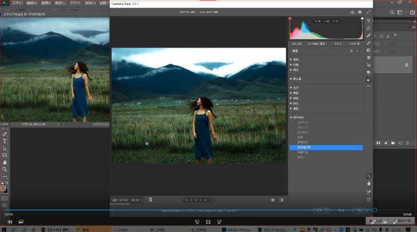Image resolution: width=417 pixels, height=232 pixels.
Task: Click the 完成 done button
Action: click(360, 210)
